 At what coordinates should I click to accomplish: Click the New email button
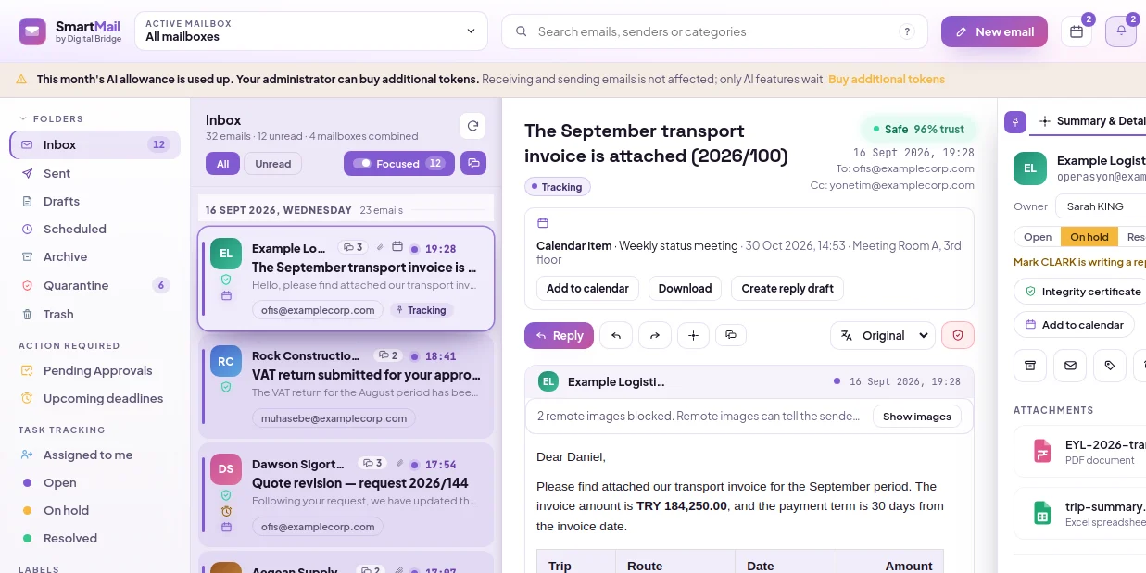(x=994, y=31)
